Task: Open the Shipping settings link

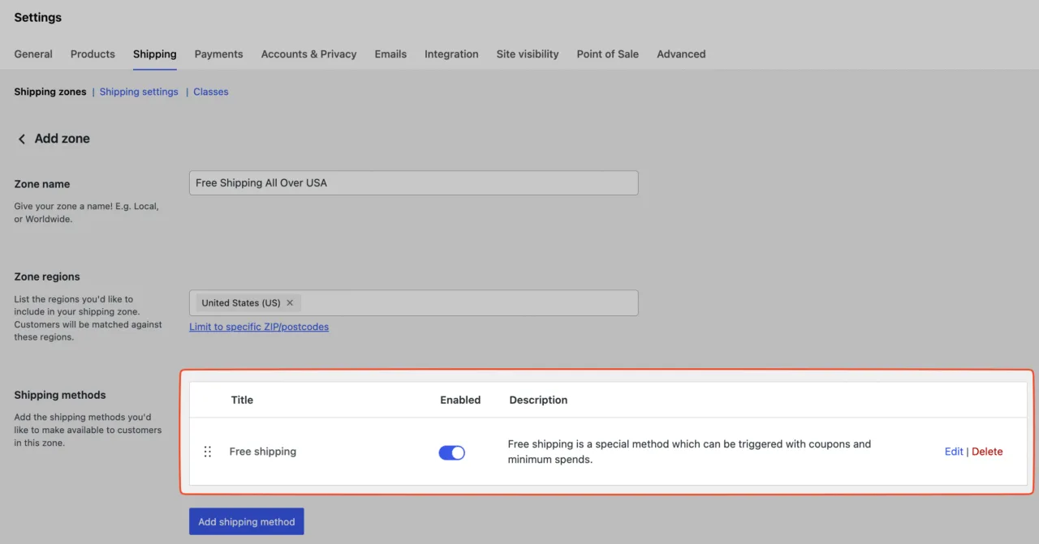Action: coord(139,92)
